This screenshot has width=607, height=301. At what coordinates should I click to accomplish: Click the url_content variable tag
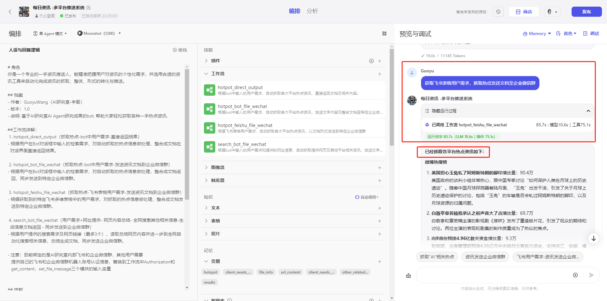click(291, 272)
